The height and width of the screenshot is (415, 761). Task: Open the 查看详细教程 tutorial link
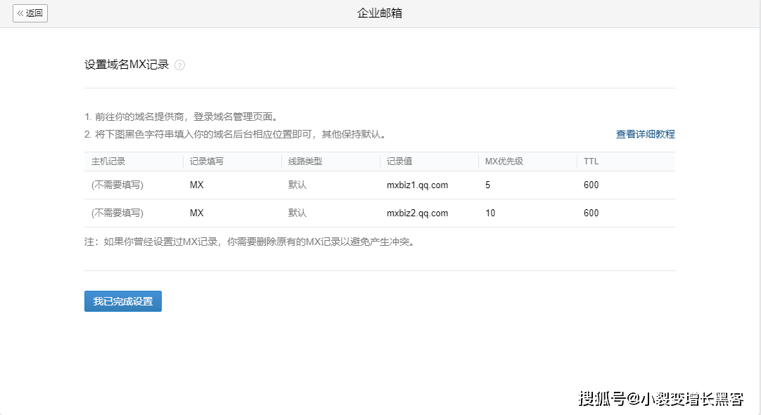pos(645,134)
